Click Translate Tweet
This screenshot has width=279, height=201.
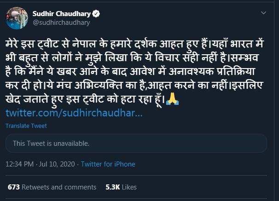coord(26,126)
